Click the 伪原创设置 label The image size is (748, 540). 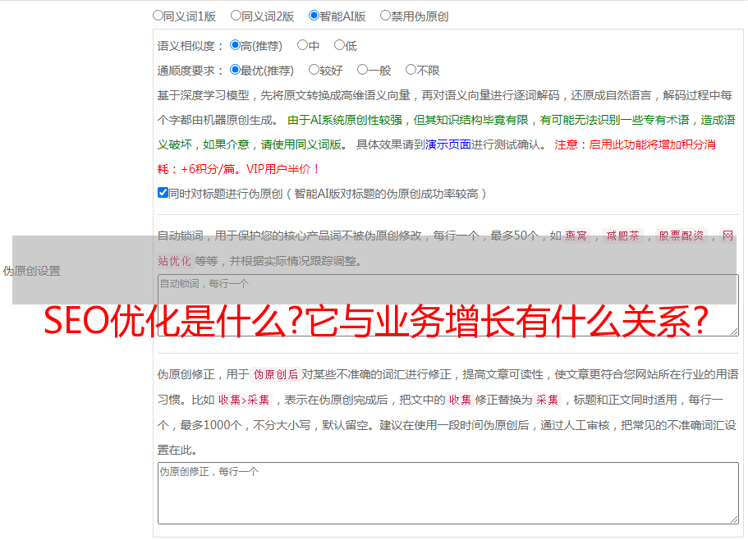[32, 271]
